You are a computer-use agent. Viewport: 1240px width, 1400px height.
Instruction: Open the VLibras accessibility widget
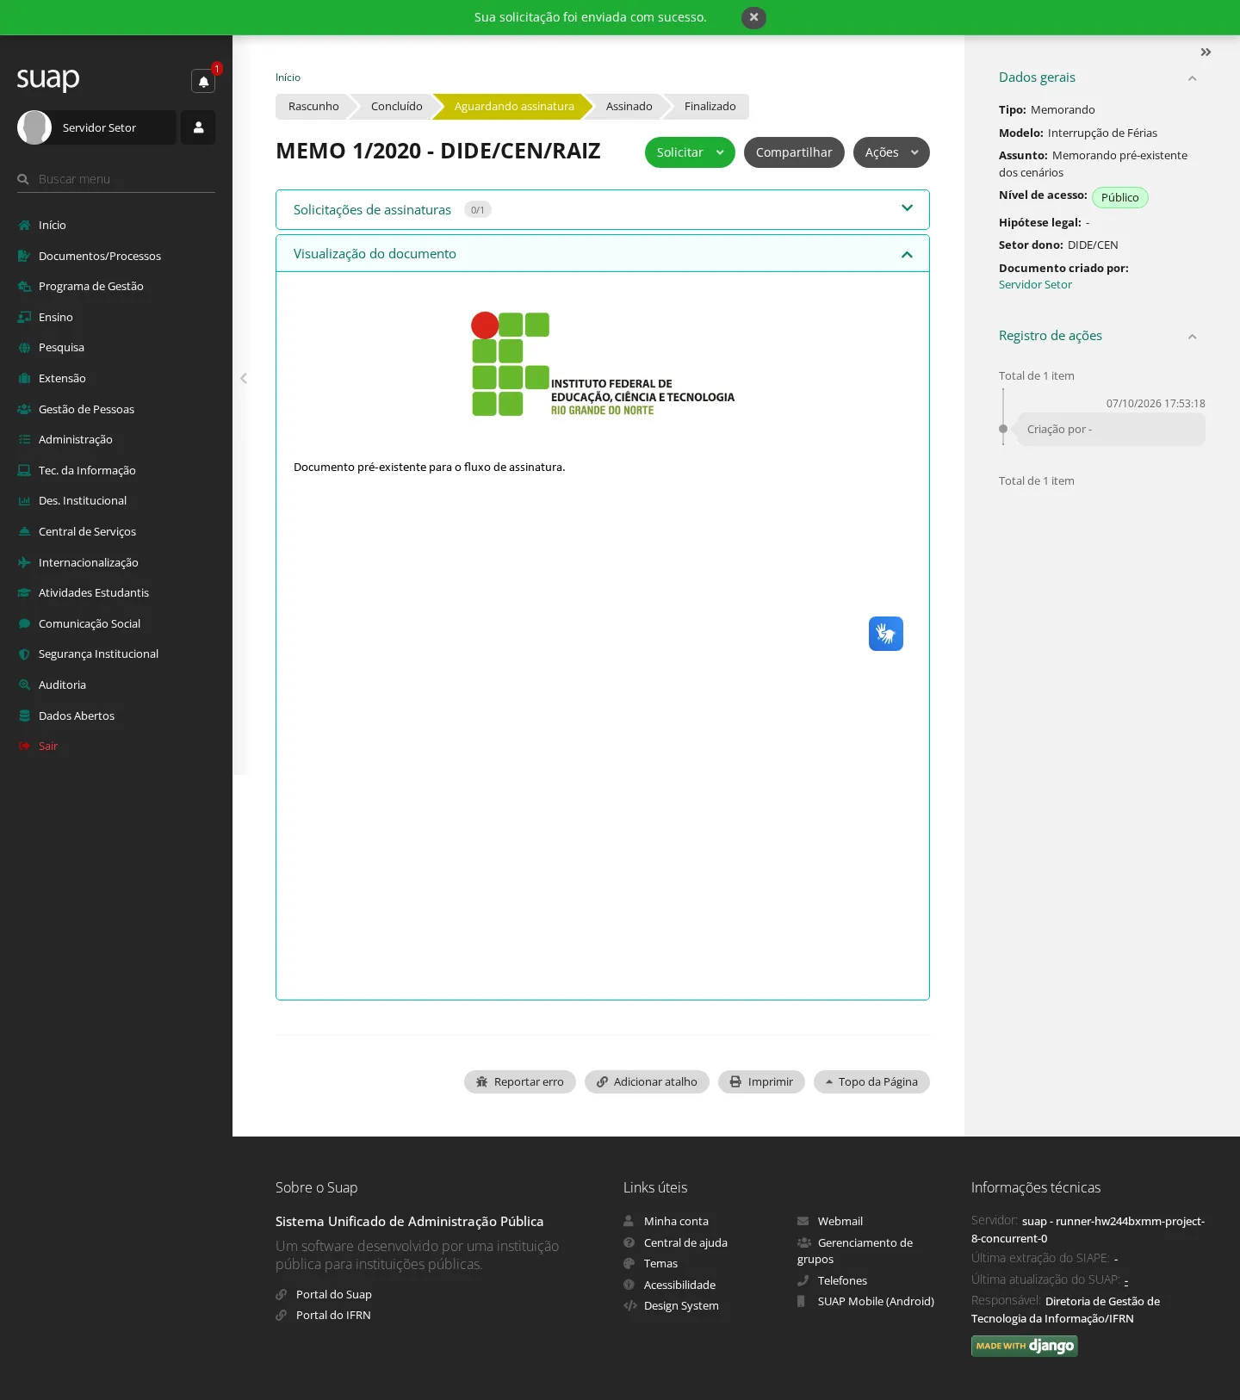point(886,634)
